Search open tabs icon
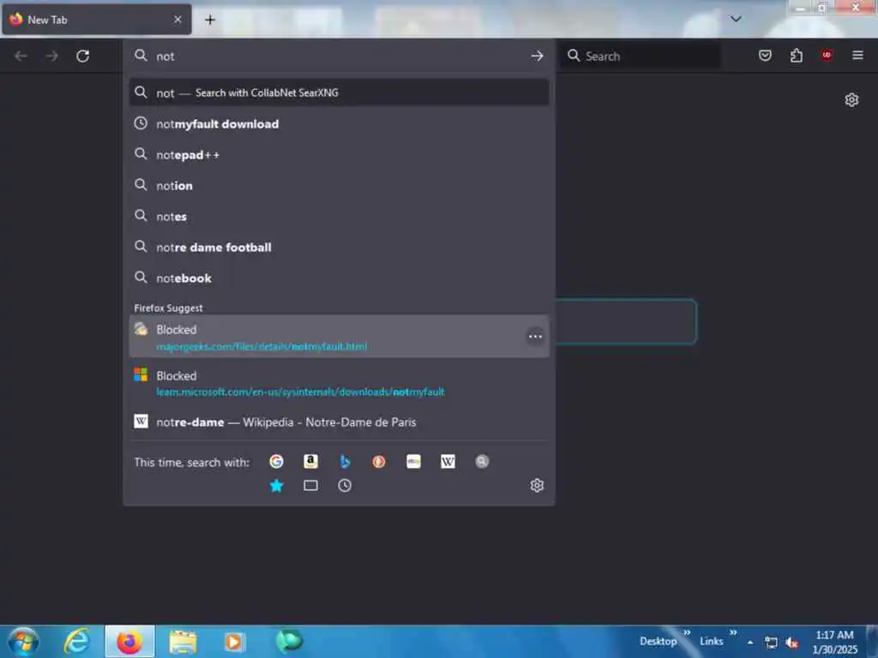 310,486
